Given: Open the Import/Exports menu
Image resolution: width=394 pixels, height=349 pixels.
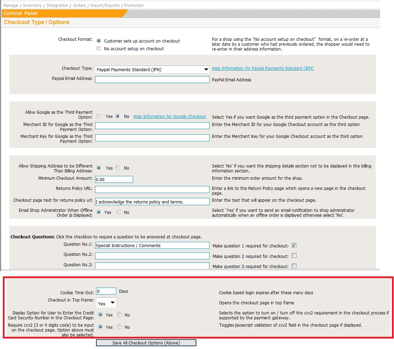Looking at the screenshot, I should click(105, 6).
